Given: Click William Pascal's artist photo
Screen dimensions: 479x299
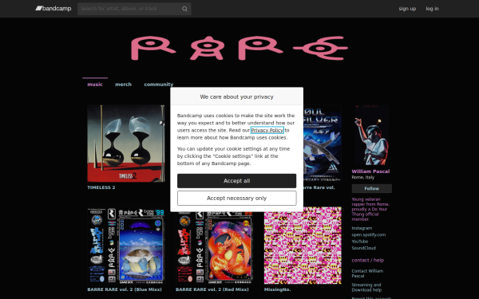Looking at the screenshot, I should pyautogui.click(x=371, y=136).
